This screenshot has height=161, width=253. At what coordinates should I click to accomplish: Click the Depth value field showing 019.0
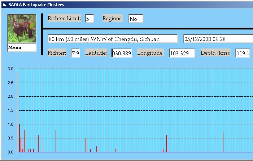[x=243, y=53]
